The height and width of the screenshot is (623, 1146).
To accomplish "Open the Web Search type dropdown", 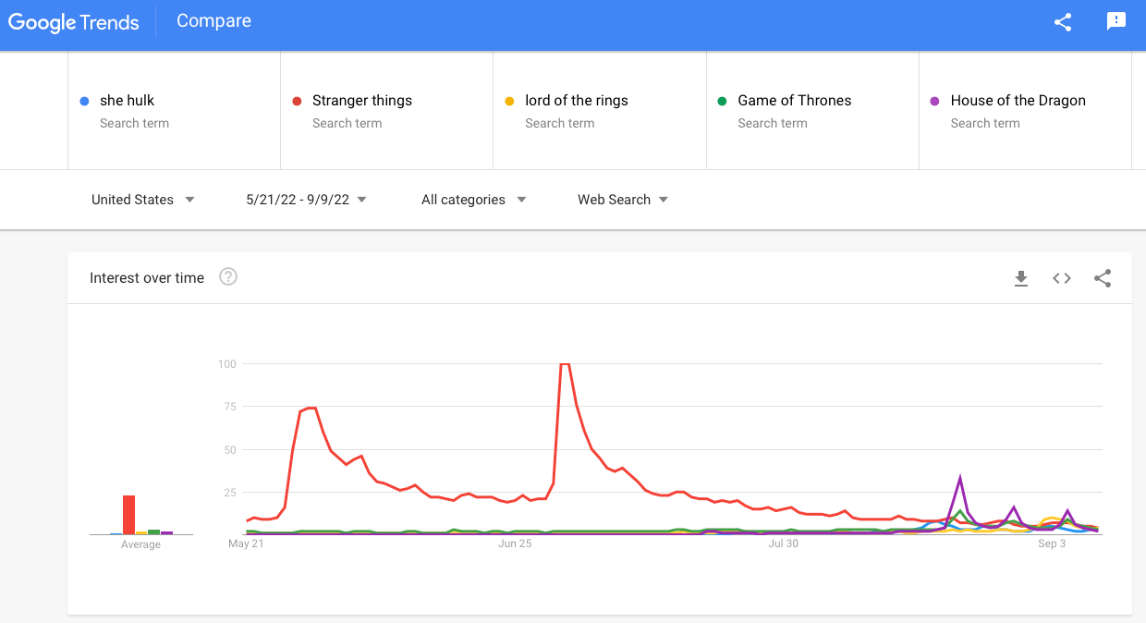I will click(622, 200).
